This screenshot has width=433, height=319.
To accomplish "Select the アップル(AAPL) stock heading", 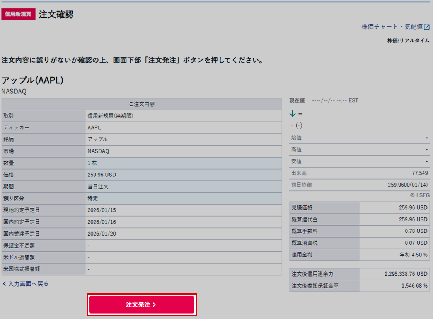I will pyautogui.click(x=32, y=80).
